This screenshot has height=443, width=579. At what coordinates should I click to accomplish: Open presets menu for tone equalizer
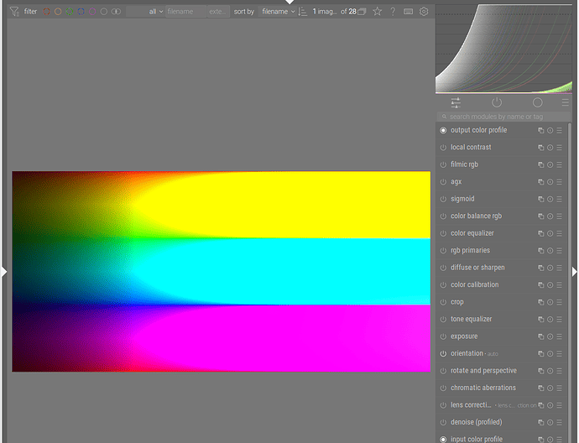560,319
